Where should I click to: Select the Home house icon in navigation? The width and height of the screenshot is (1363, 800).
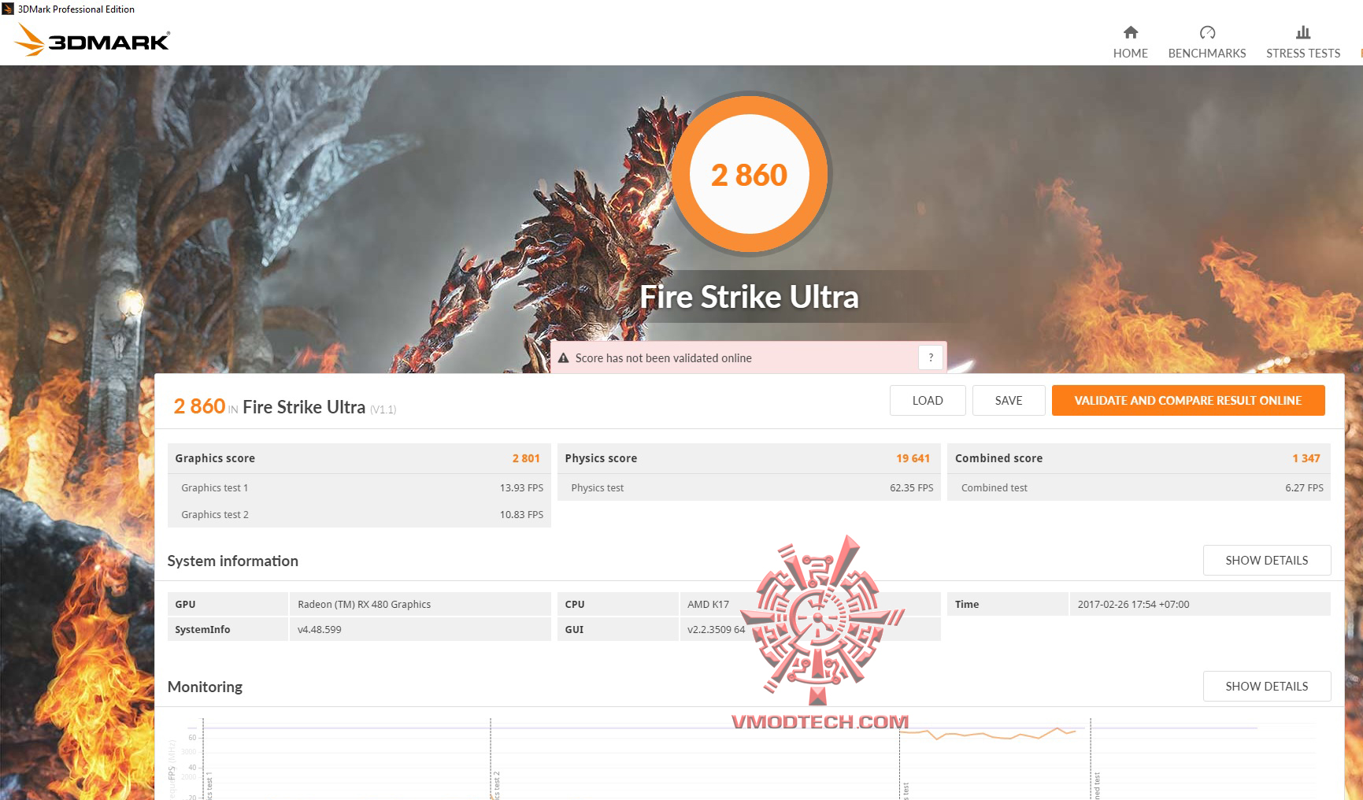click(x=1130, y=33)
